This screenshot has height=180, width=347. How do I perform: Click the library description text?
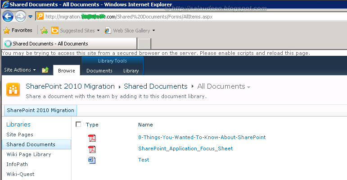(116, 96)
